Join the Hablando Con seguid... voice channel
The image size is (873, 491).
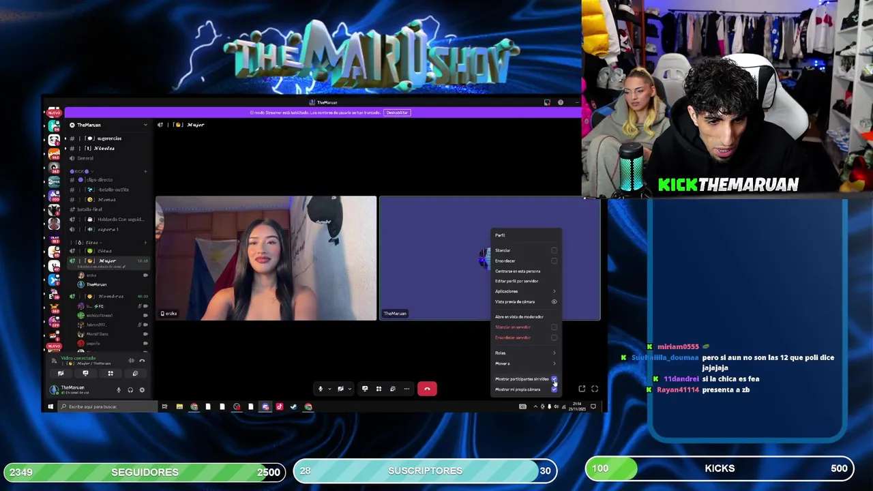click(109, 220)
